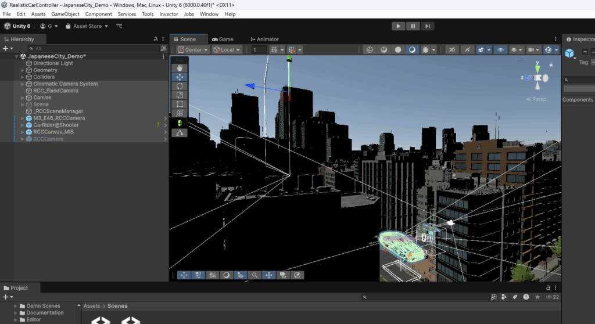Toggle grid visibility in Scene toolbar

274,50
